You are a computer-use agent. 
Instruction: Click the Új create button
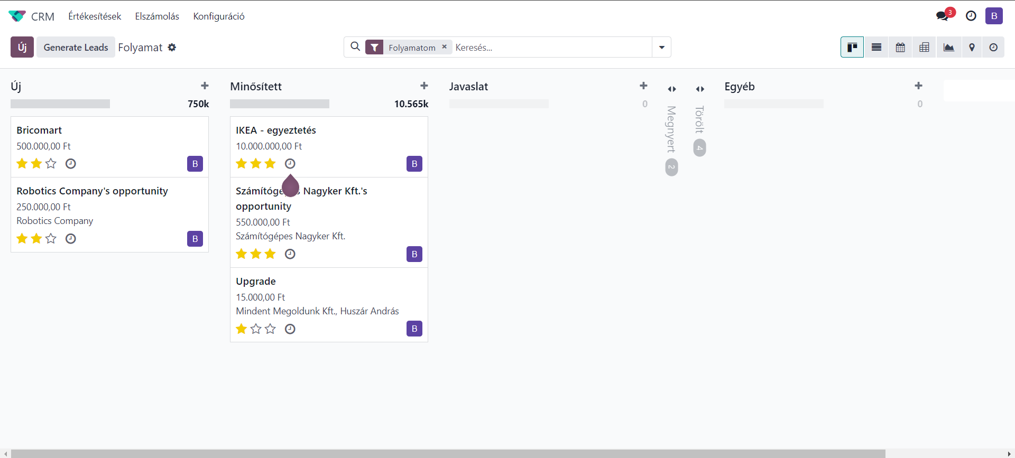point(22,47)
